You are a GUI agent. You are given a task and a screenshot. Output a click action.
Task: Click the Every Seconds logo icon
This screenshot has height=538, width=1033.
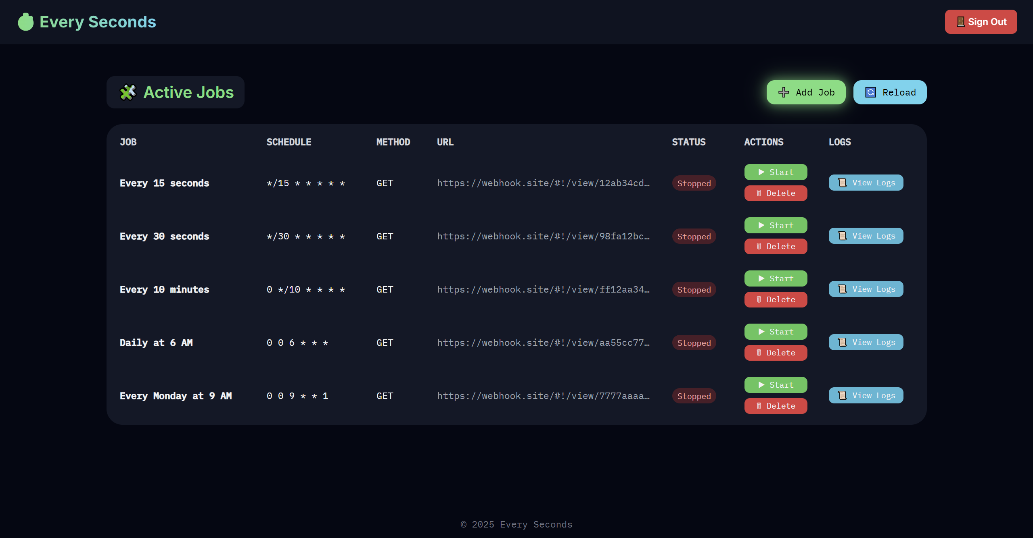tap(25, 22)
